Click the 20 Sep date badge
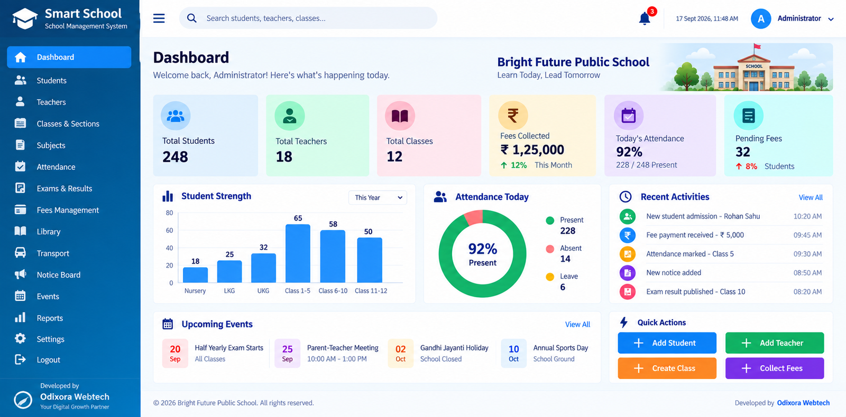 [x=175, y=353]
